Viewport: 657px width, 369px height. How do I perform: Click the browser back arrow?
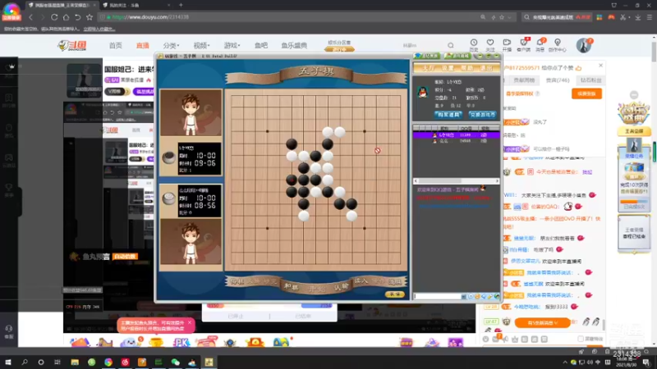[x=30, y=17]
